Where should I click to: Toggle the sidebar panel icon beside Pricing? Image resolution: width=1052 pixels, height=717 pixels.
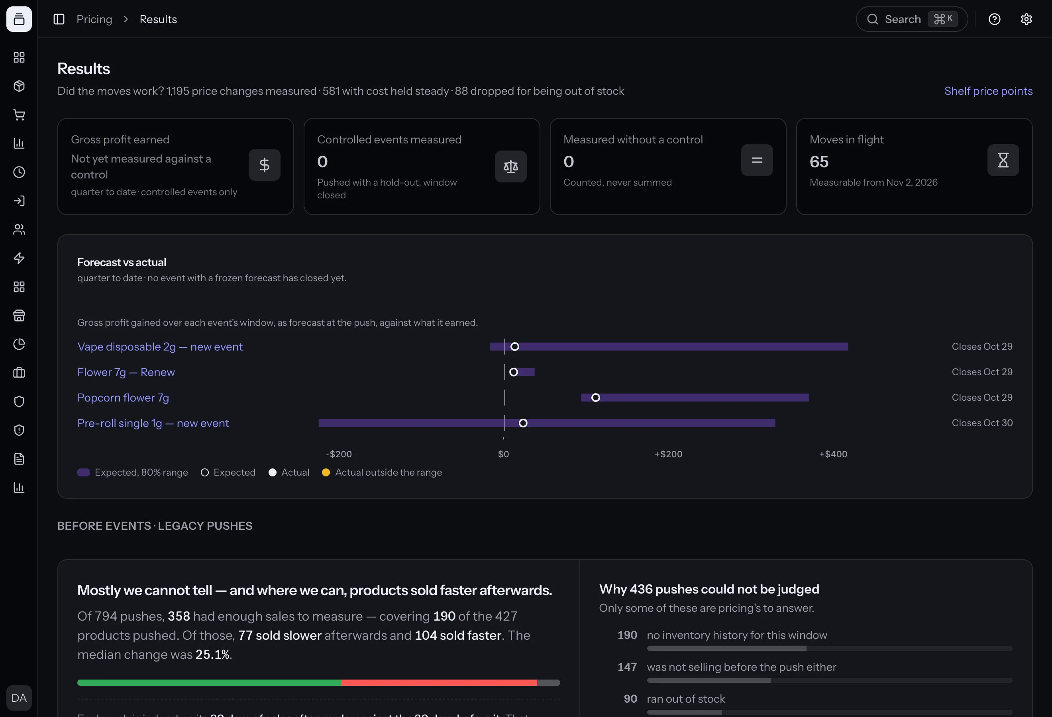[59, 19]
